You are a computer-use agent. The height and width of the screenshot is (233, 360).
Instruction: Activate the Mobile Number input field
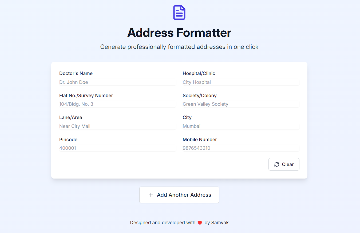(x=241, y=148)
